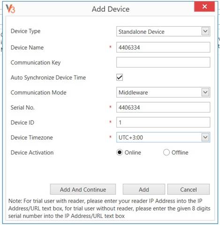Click the Cancel button
Screen dimensions: 220x225
[x=189, y=189]
